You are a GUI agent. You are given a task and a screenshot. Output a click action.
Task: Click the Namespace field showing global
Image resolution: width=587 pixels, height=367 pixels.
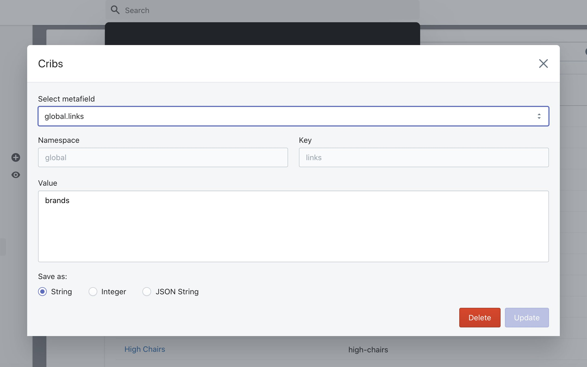(x=163, y=157)
